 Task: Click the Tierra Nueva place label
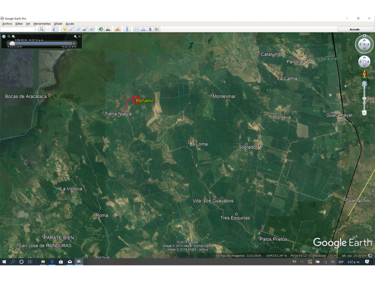pyautogui.click(x=118, y=114)
